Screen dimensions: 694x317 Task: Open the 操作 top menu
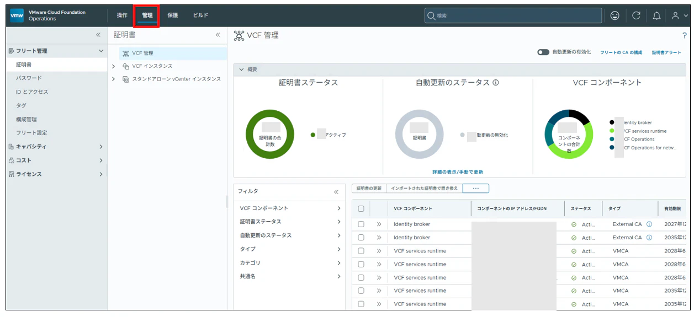122,15
